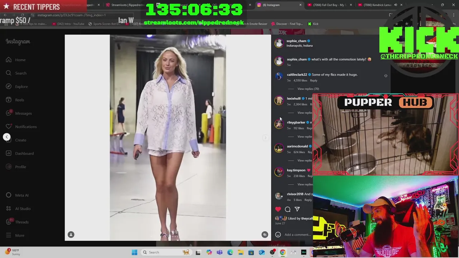Open the Outlook icon in taskbar
The height and width of the screenshot is (258, 459).
tap(262, 252)
